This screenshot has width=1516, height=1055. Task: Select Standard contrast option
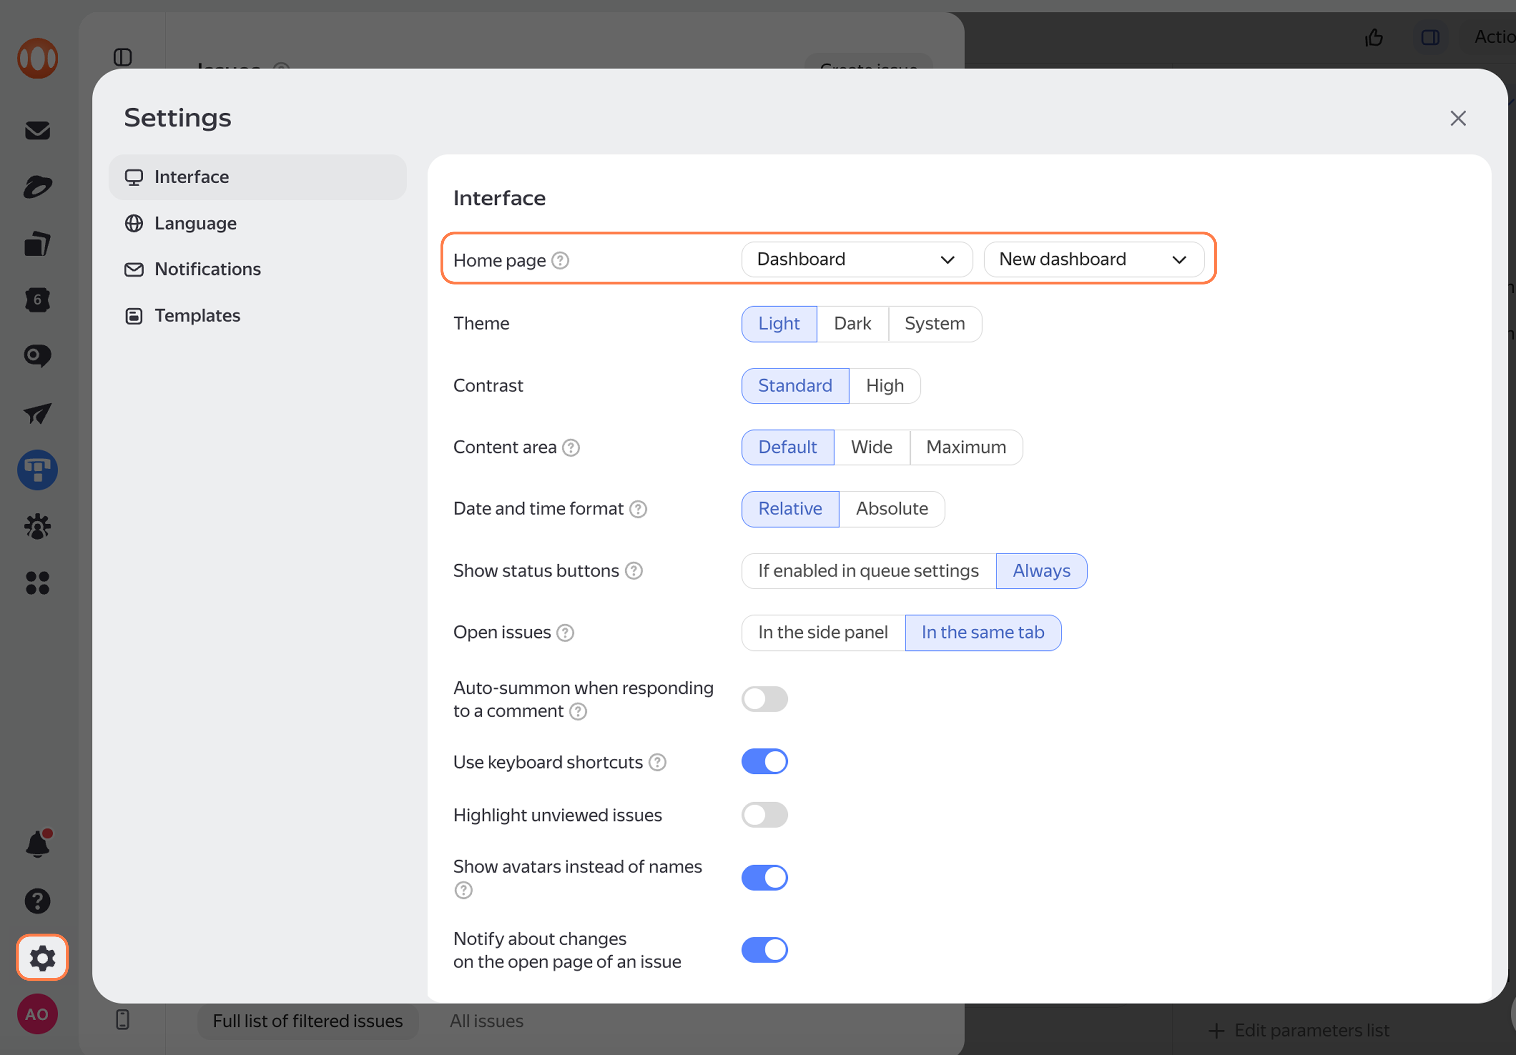coord(795,386)
